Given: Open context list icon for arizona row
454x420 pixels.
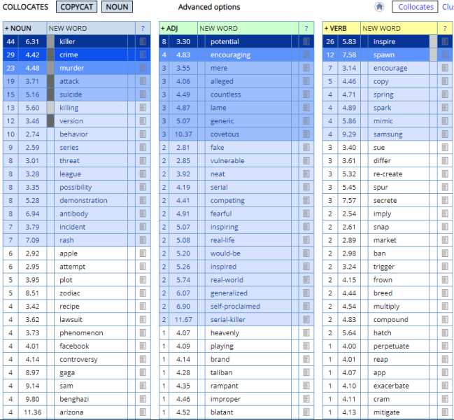Looking at the screenshot, I should pos(143,412).
